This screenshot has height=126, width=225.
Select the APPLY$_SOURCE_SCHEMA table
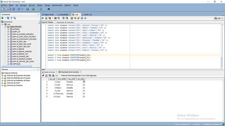coord(22,59)
